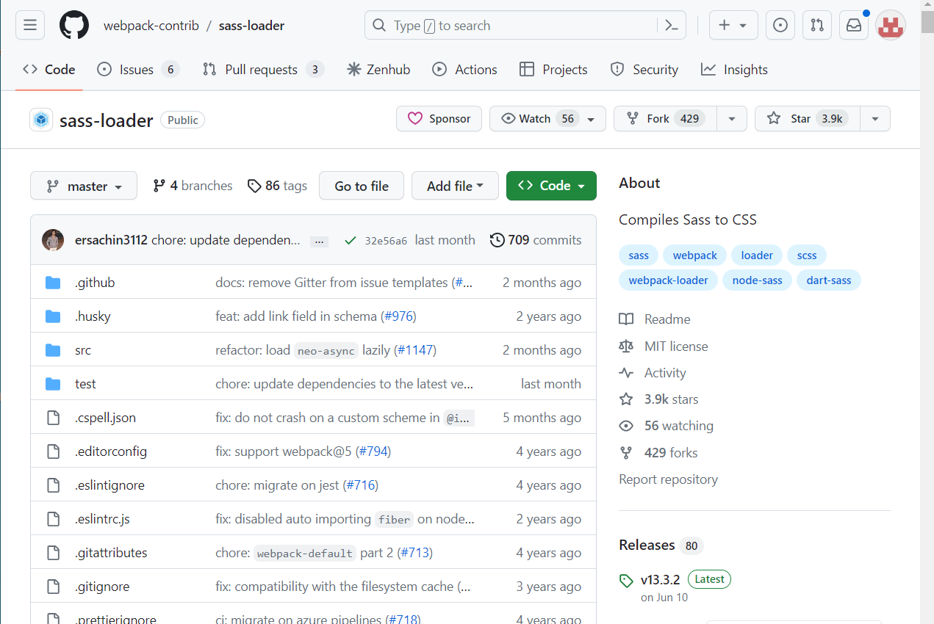Viewport: 934px width, 624px height.
Task: Switch to the Security tab
Action: 644,70
